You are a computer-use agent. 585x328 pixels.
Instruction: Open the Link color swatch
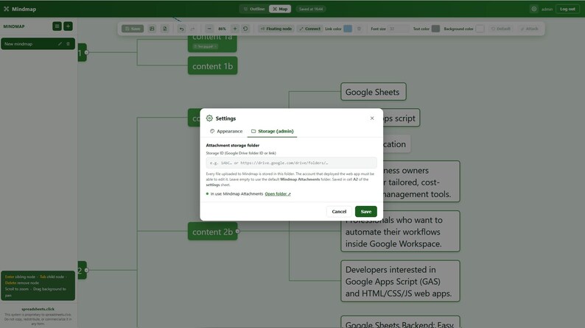[x=348, y=29]
